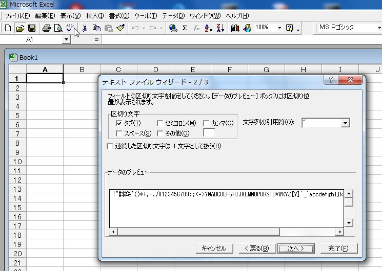
Task: Click the Print icon
Action: [46, 28]
